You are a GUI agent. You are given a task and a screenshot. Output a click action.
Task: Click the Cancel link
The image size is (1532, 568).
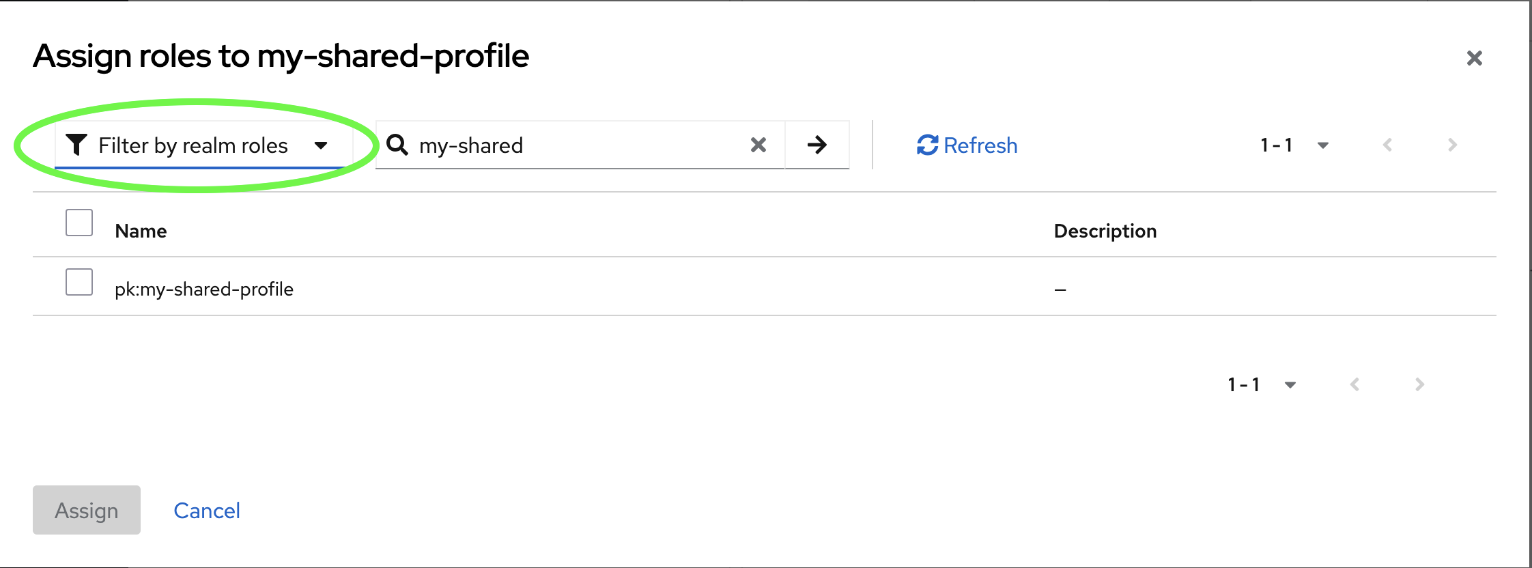tap(207, 510)
